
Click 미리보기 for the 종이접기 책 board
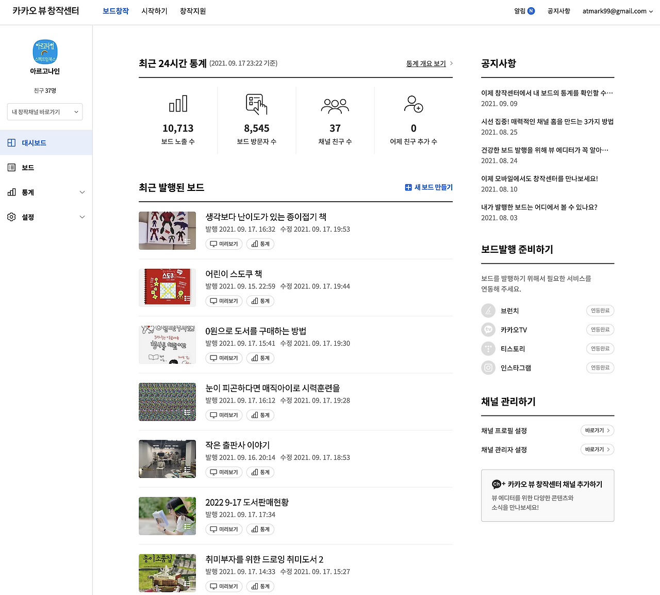coord(223,244)
